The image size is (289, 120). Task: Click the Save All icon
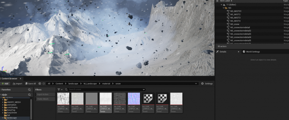coord(30,84)
